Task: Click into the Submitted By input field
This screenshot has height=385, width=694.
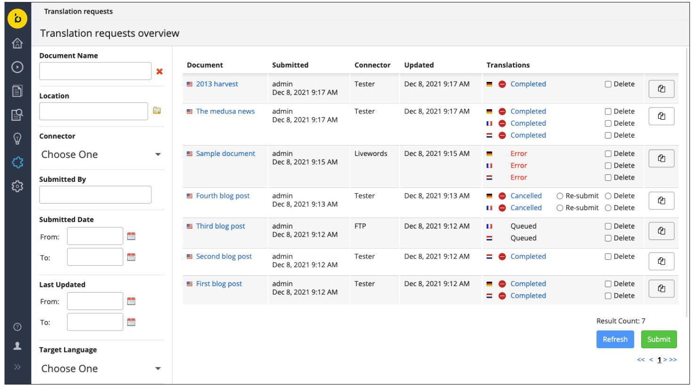Action: pos(95,195)
